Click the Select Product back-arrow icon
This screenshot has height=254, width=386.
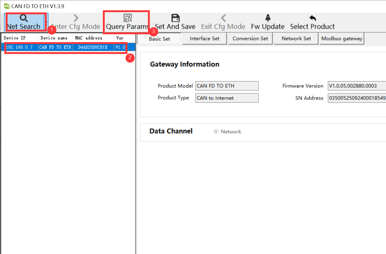pos(312,18)
